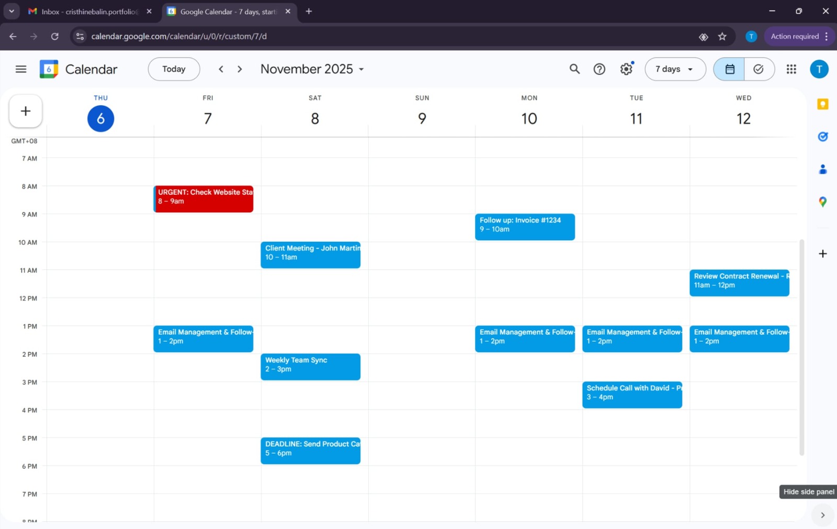This screenshot has width=837, height=529.
Task: Click the browser forward arrow
Action: [33, 36]
